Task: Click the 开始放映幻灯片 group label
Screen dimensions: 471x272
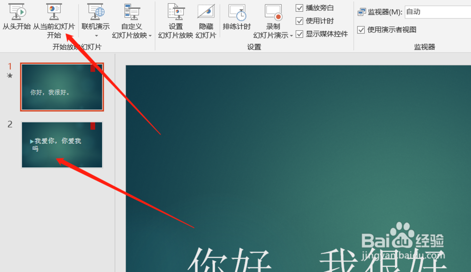Action: click(77, 47)
